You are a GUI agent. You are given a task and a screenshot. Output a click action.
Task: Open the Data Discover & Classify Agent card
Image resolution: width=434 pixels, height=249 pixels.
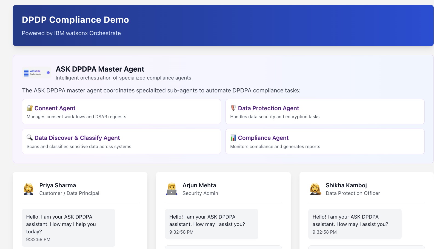(121, 141)
